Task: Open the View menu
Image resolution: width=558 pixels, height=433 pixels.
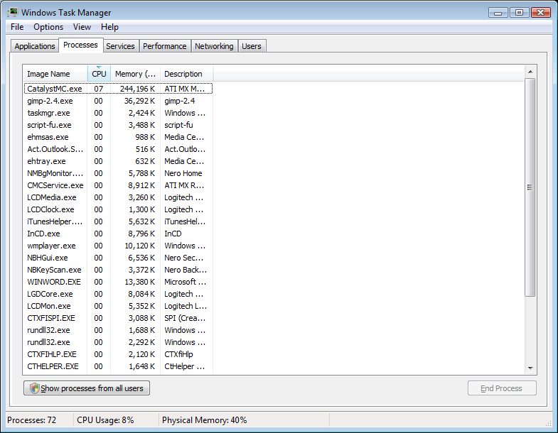Action: (x=82, y=27)
